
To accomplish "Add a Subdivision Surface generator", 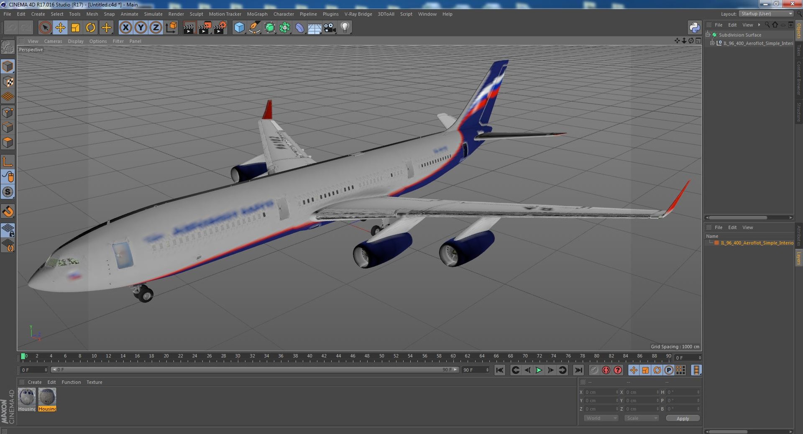I will [x=270, y=28].
